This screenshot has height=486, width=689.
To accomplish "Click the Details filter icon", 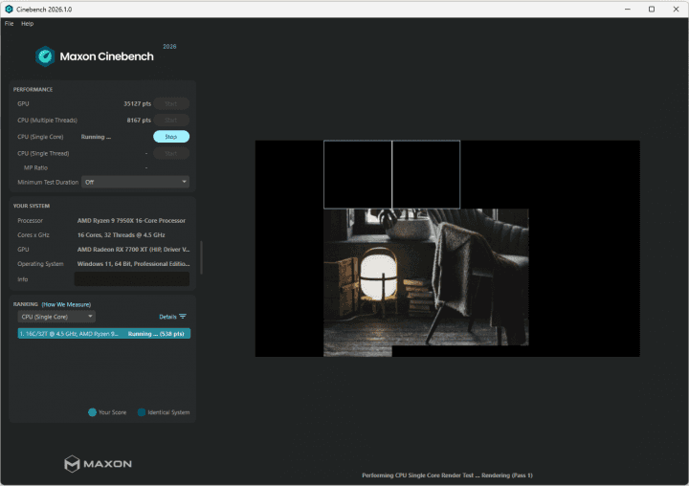I will (x=183, y=317).
